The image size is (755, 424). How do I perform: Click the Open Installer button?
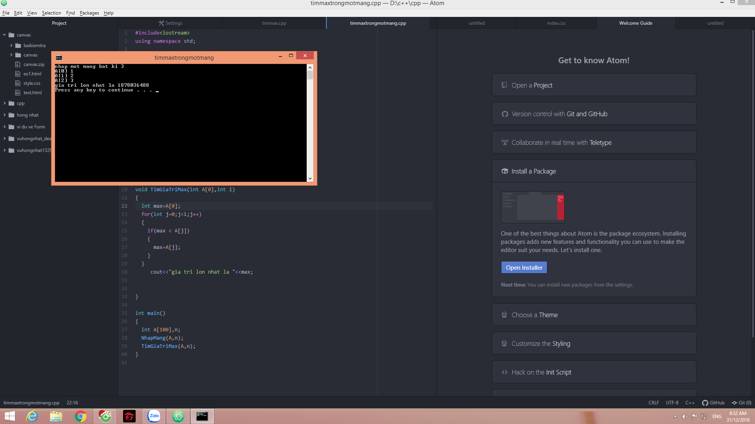pyautogui.click(x=524, y=268)
